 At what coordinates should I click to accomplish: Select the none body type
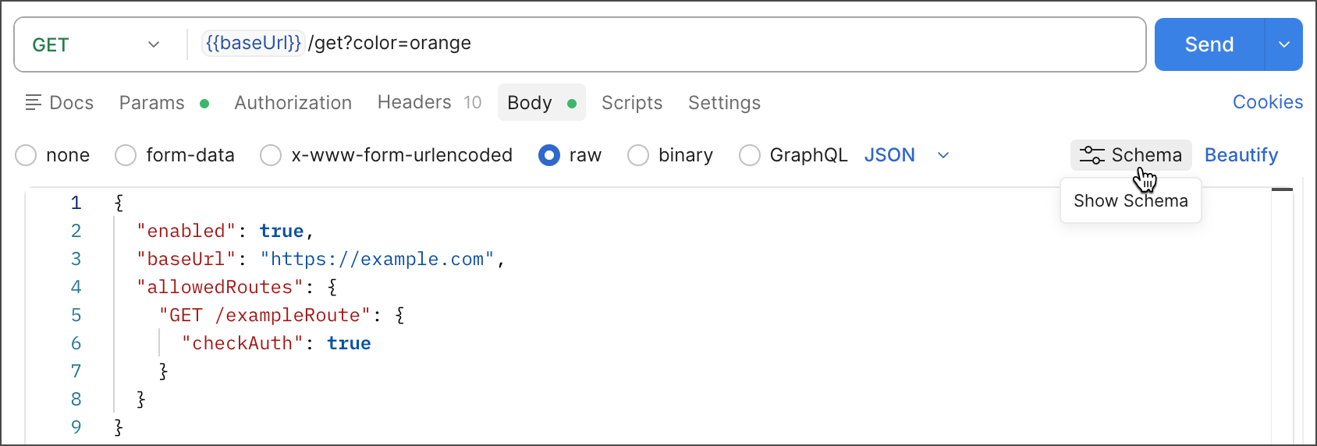pos(27,155)
